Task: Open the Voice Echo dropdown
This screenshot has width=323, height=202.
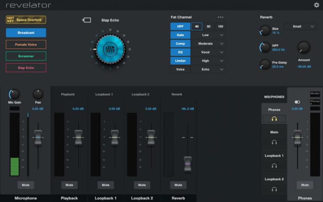Action: point(208,69)
